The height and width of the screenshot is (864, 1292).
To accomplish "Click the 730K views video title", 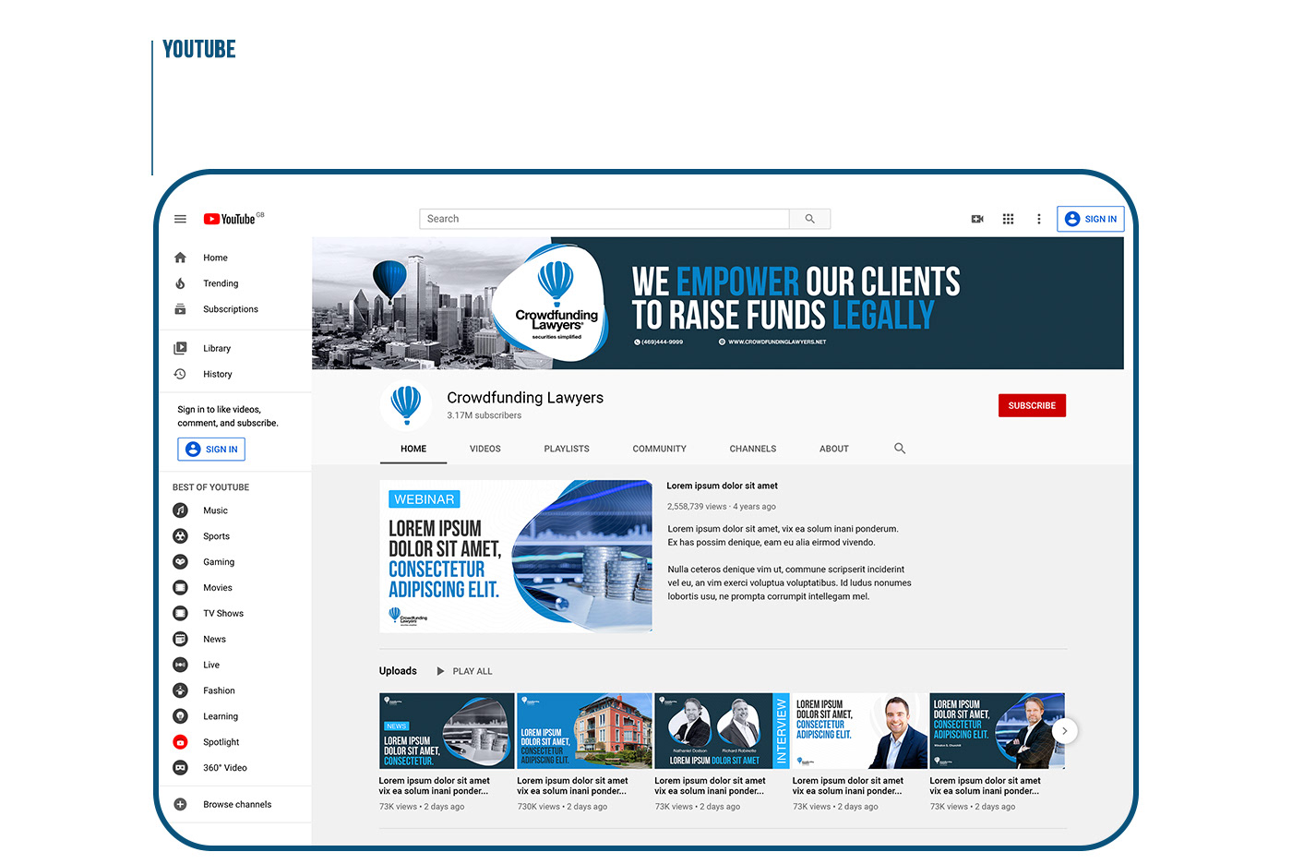I will coord(572,786).
